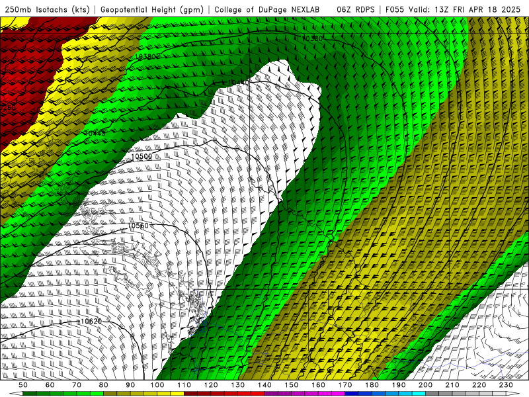The width and height of the screenshot is (529, 397).
Task: Click the 10440 contour label over green shading
Action: tap(95, 134)
